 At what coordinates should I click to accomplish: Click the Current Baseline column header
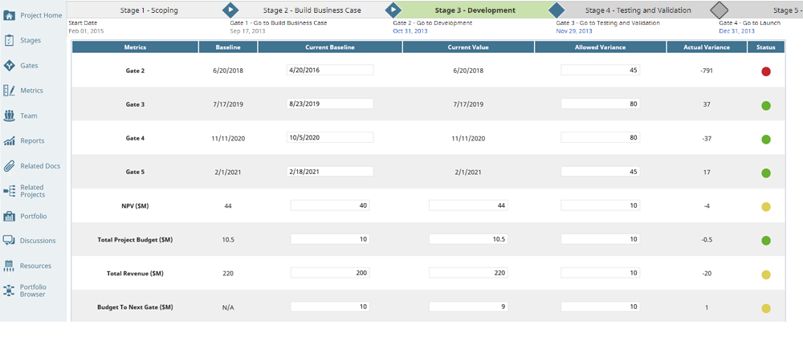click(330, 47)
